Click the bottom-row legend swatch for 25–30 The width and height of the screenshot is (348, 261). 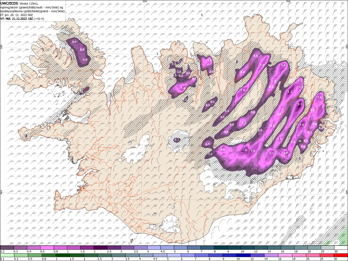pyautogui.click(x=327, y=255)
